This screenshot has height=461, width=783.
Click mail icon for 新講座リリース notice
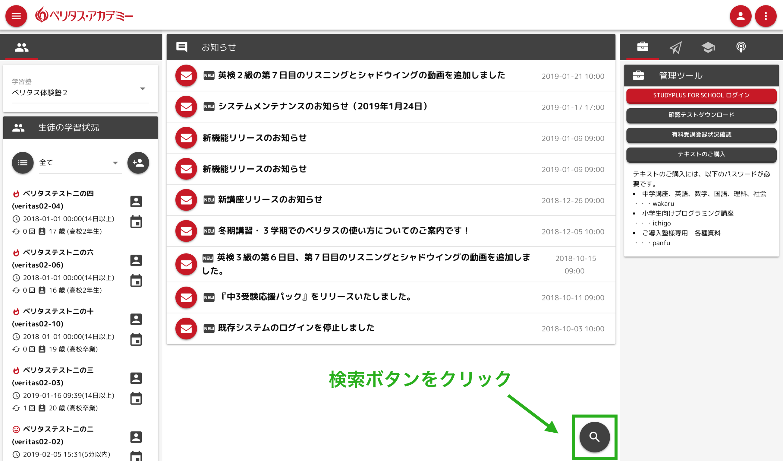click(186, 200)
